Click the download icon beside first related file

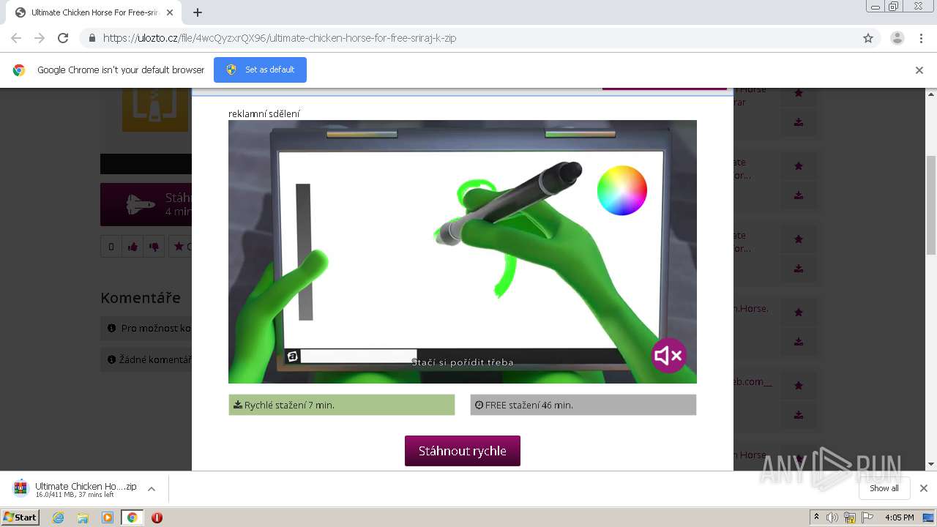[799, 122]
